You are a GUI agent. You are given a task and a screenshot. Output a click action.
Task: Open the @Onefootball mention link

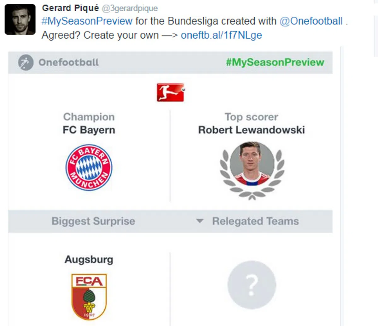pos(311,21)
